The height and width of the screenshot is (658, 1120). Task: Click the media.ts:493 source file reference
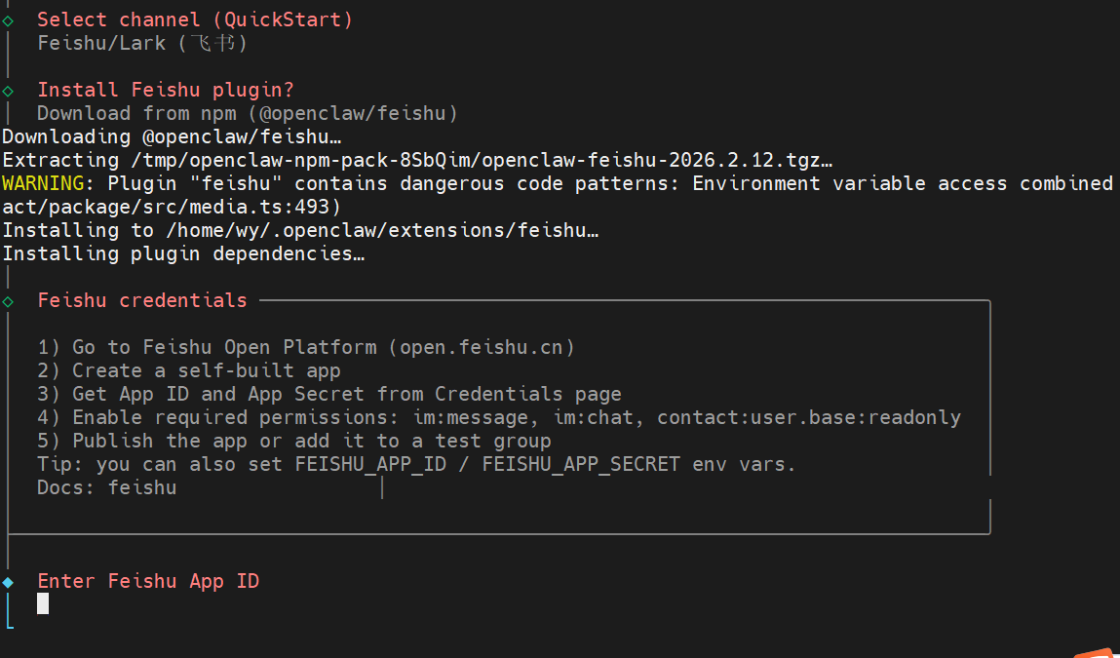coord(271,207)
